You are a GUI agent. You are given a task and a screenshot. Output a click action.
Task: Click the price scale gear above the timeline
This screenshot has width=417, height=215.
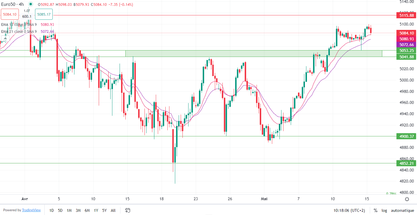(x=407, y=199)
